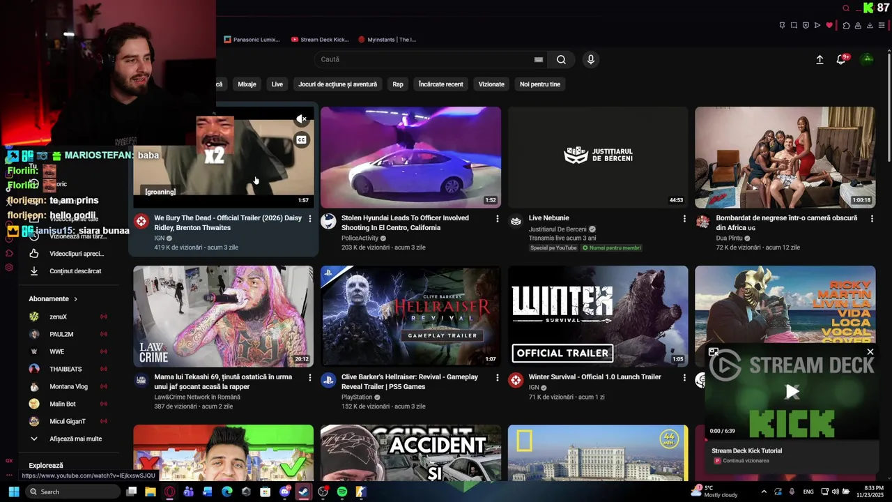Open options for Hellraiser Revival video

497,377
